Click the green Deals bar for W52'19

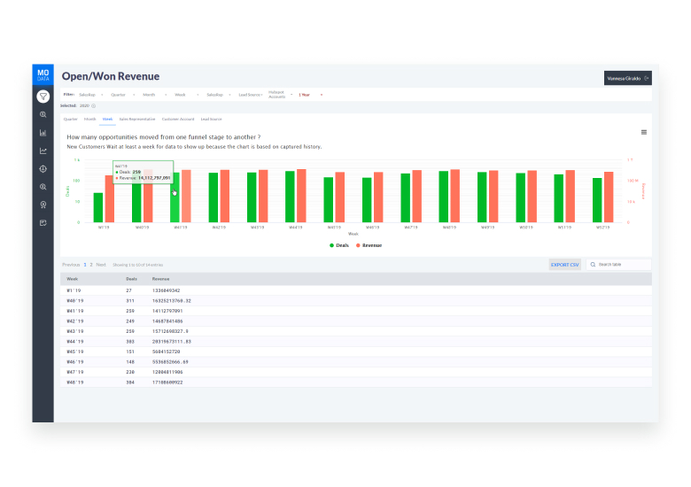click(597, 200)
